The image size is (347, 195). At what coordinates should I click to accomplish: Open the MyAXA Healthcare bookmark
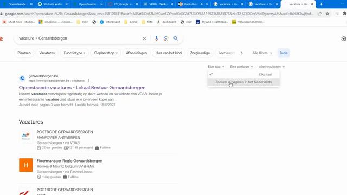coord(212,22)
